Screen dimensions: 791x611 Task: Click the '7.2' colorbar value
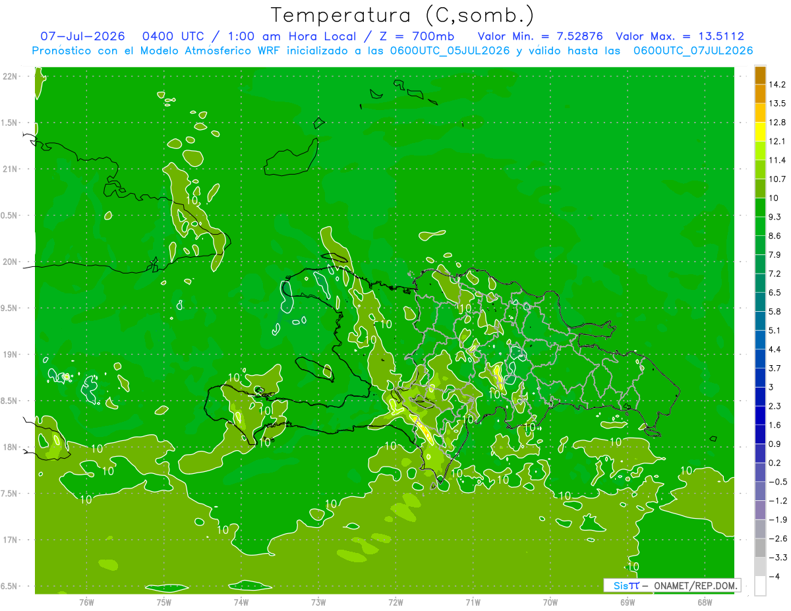(x=775, y=274)
